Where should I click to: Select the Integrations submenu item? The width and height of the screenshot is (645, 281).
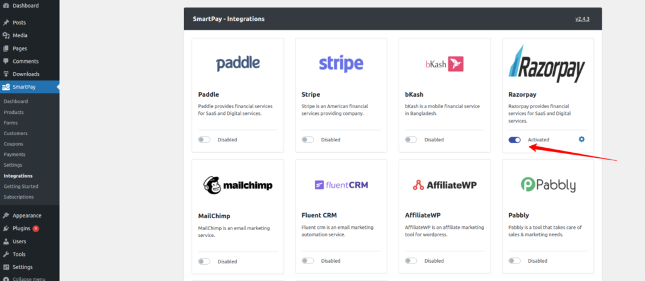(18, 176)
